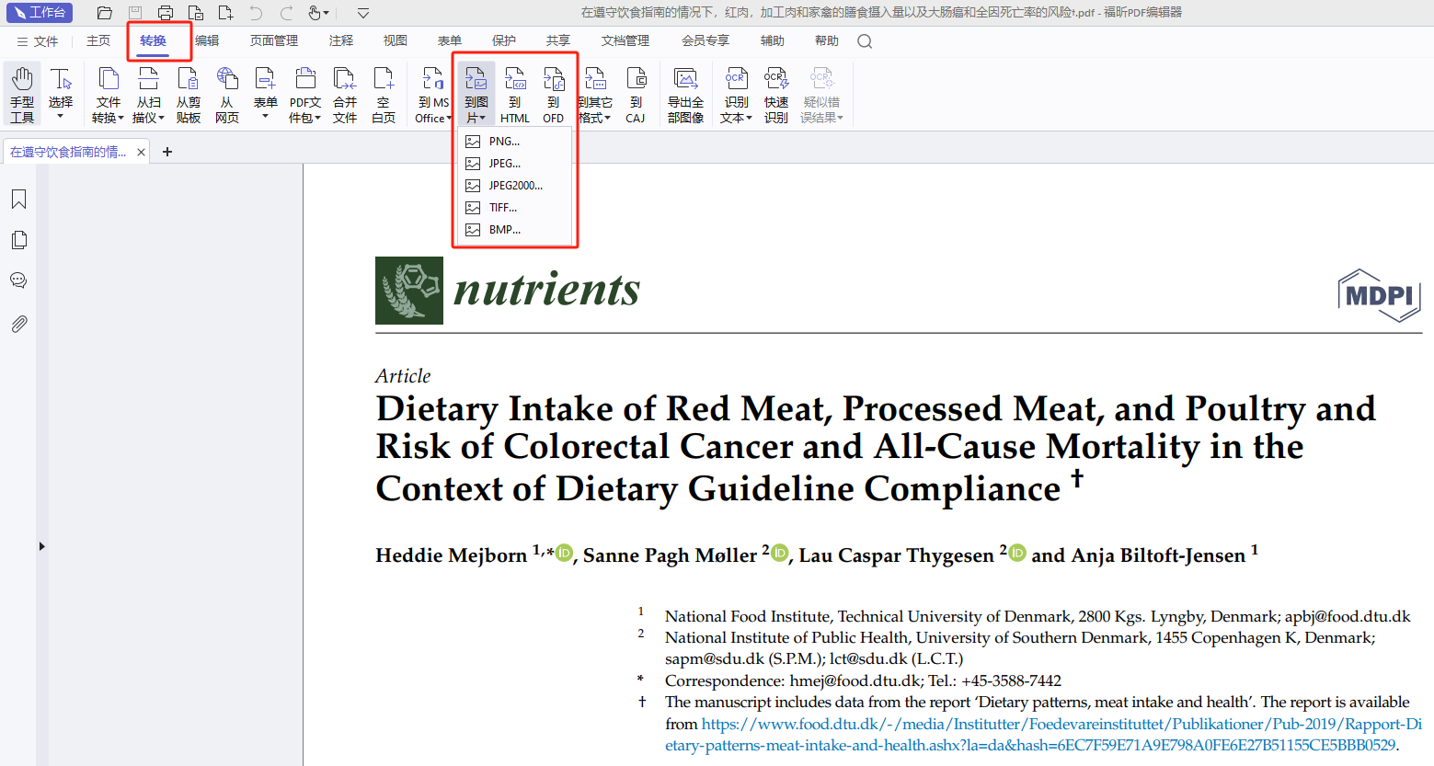Image resolution: width=1434 pixels, height=766 pixels.
Task: Switch to the View (视图) tab
Action: tap(396, 40)
